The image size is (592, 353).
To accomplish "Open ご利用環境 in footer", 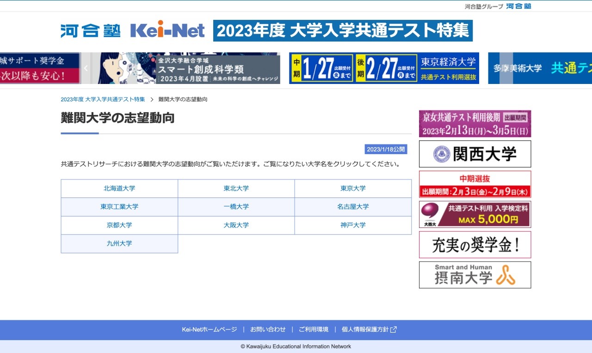I will pyautogui.click(x=314, y=329).
